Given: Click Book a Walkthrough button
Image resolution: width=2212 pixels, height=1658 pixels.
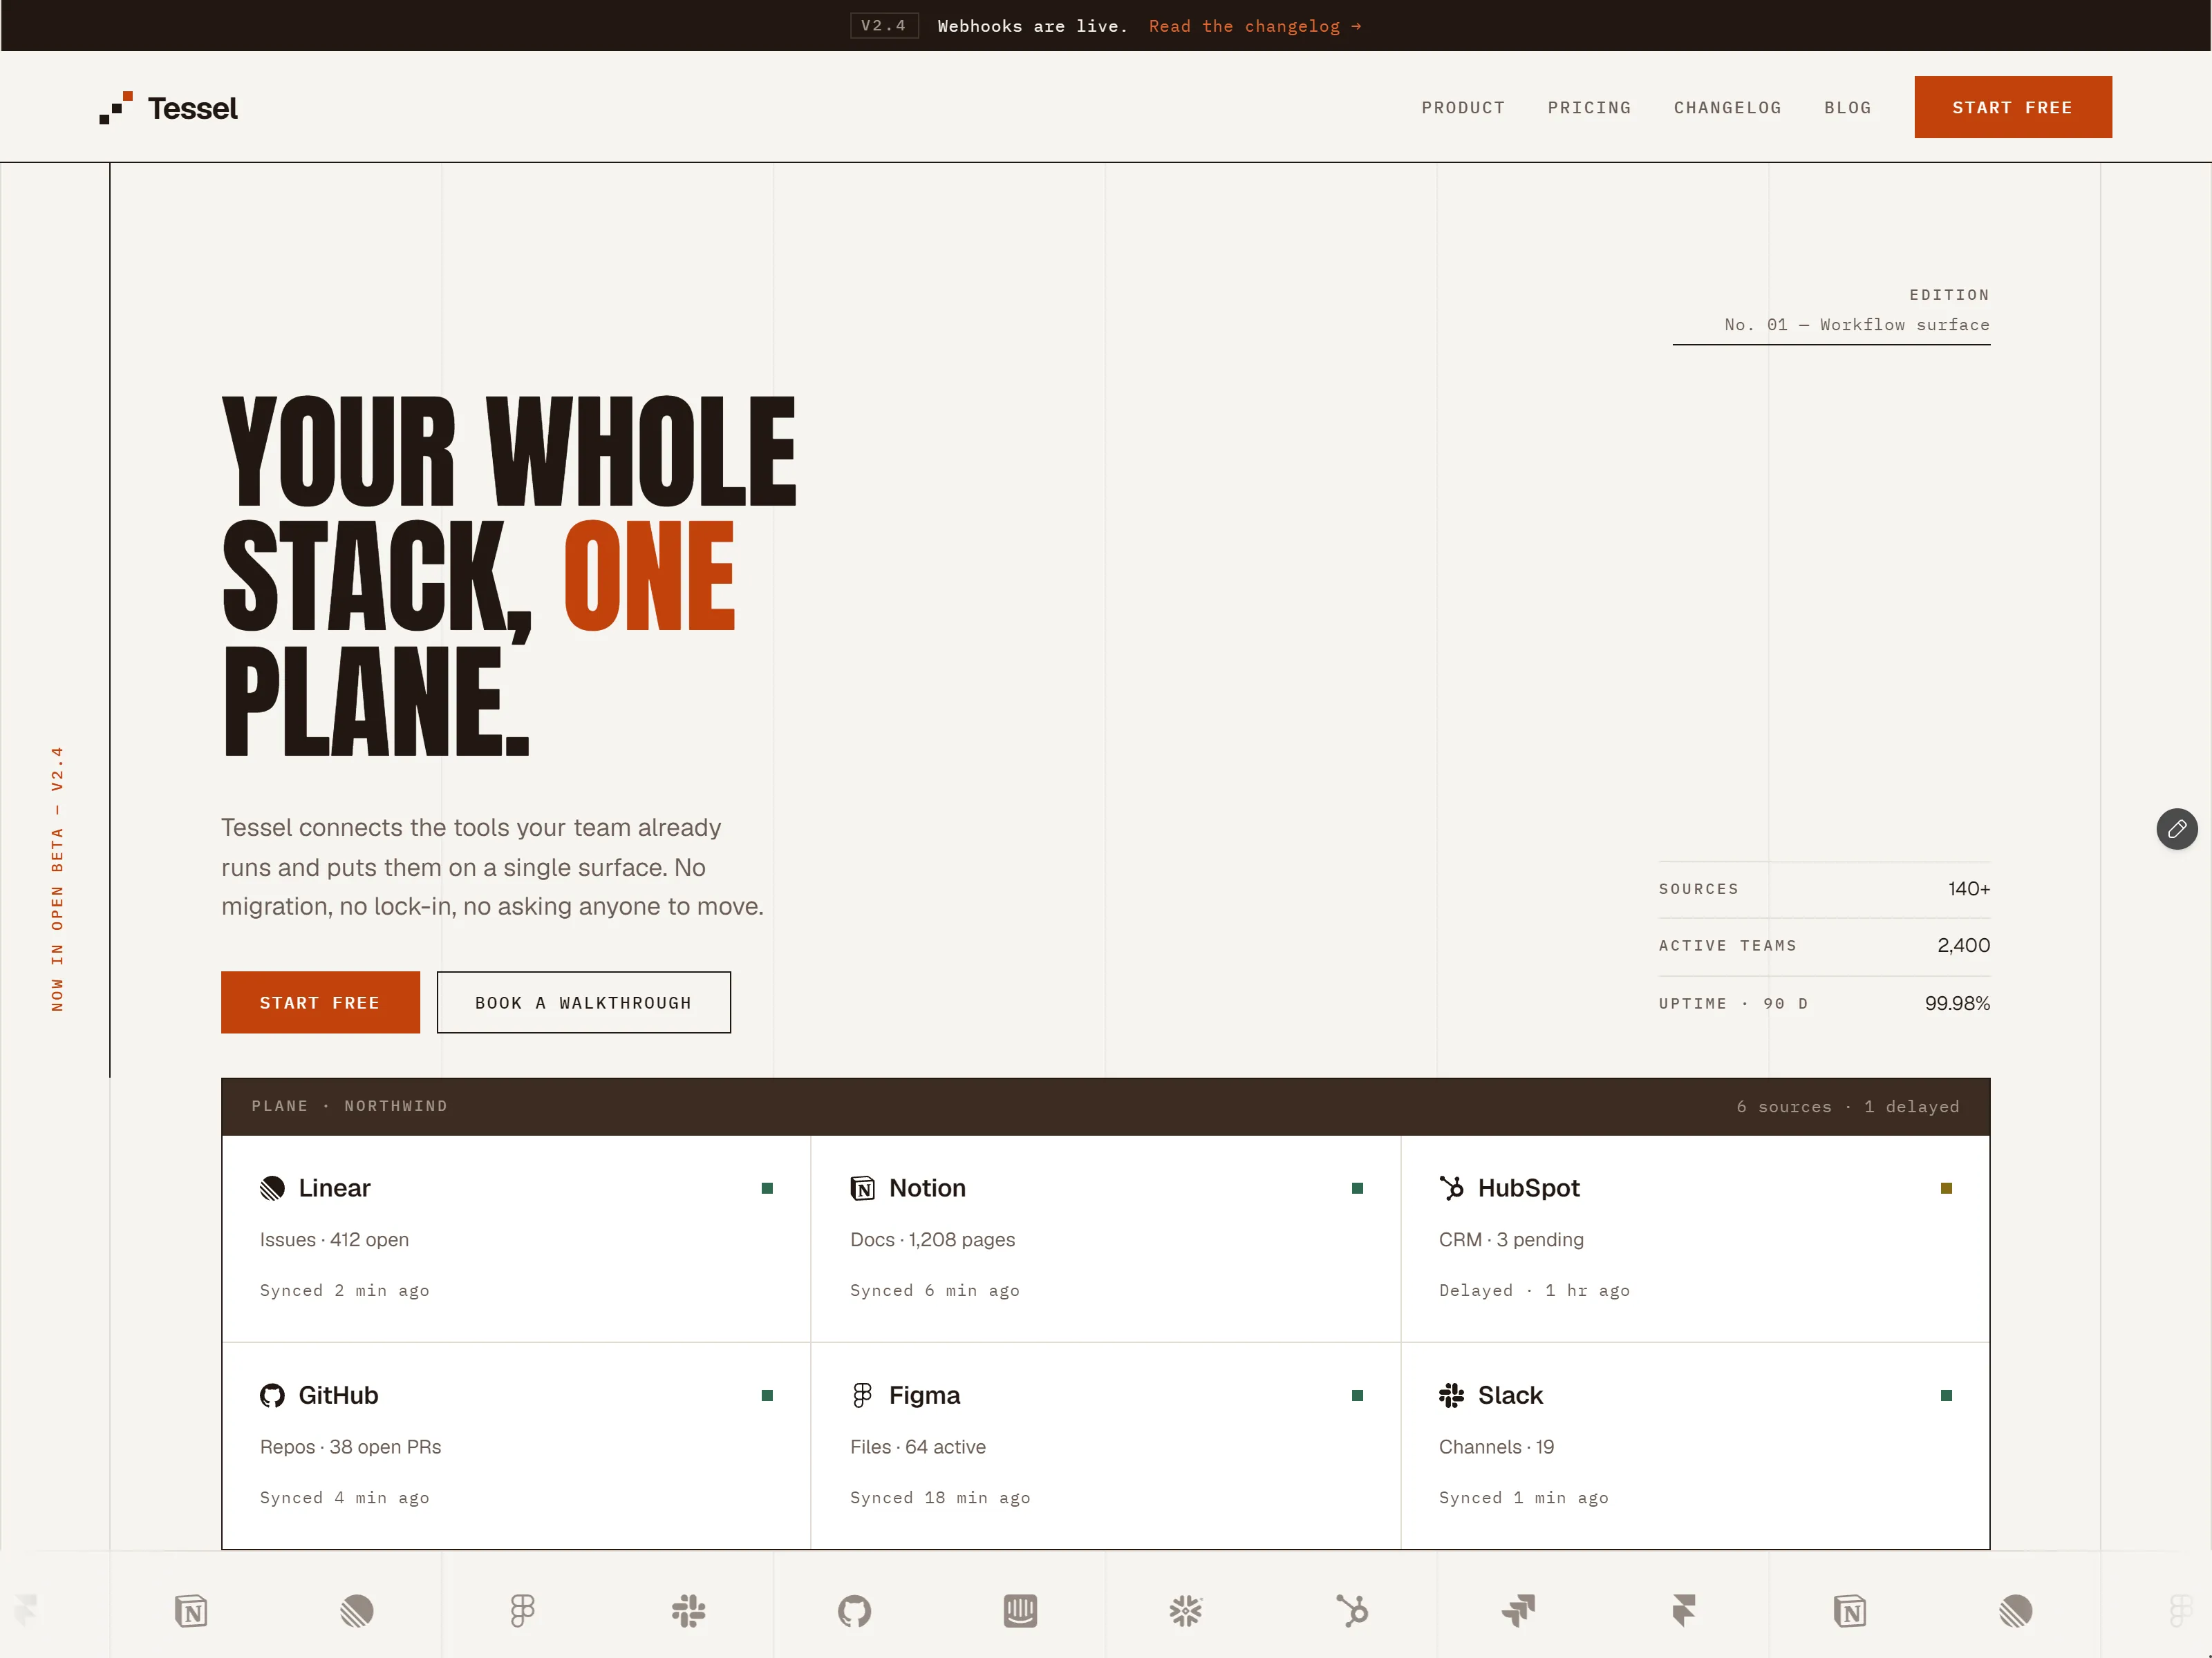Looking at the screenshot, I should pos(583,1002).
